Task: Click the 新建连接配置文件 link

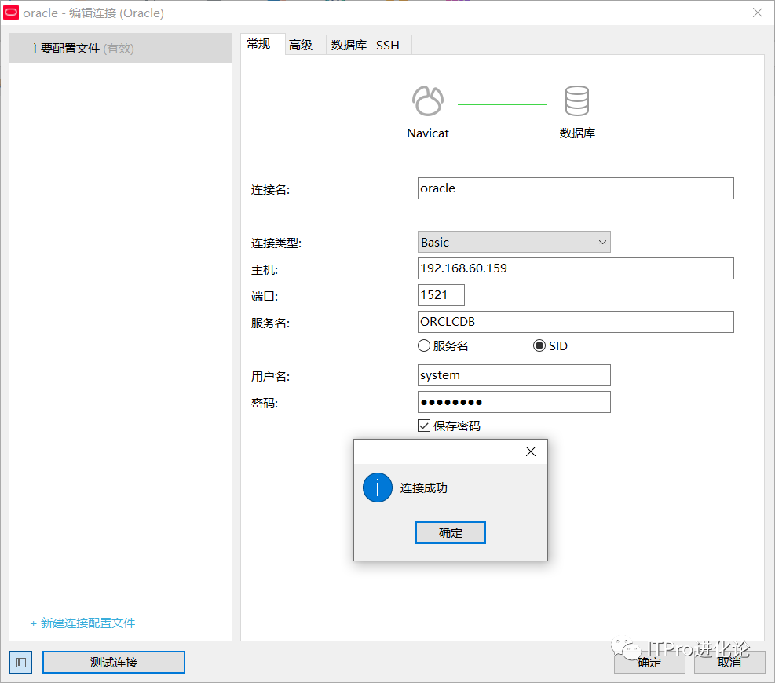Action: tap(82, 623)
